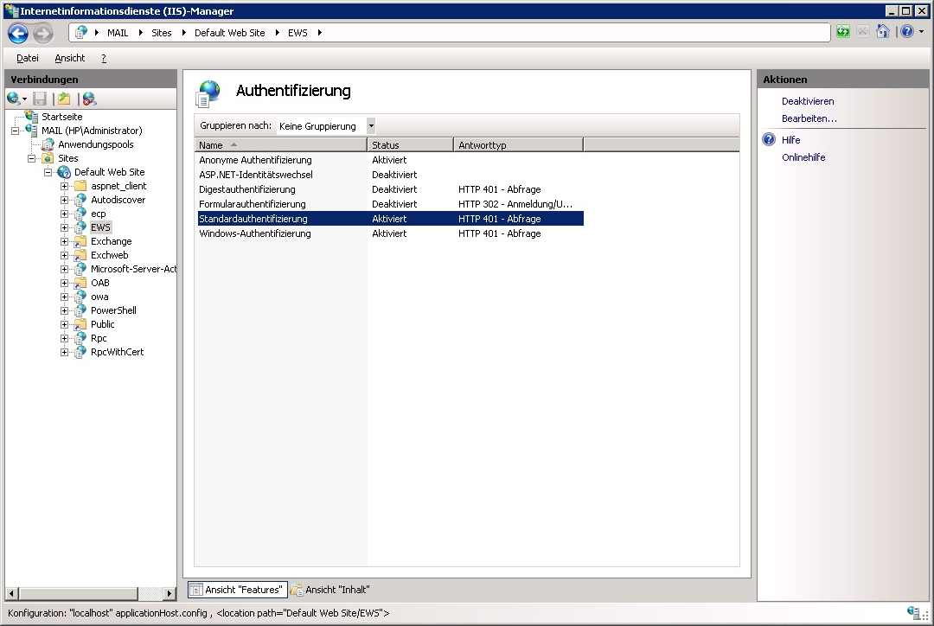
Task: Collapse the Default Web Site node
Action: pyautogui.click(x=48, y=172)
